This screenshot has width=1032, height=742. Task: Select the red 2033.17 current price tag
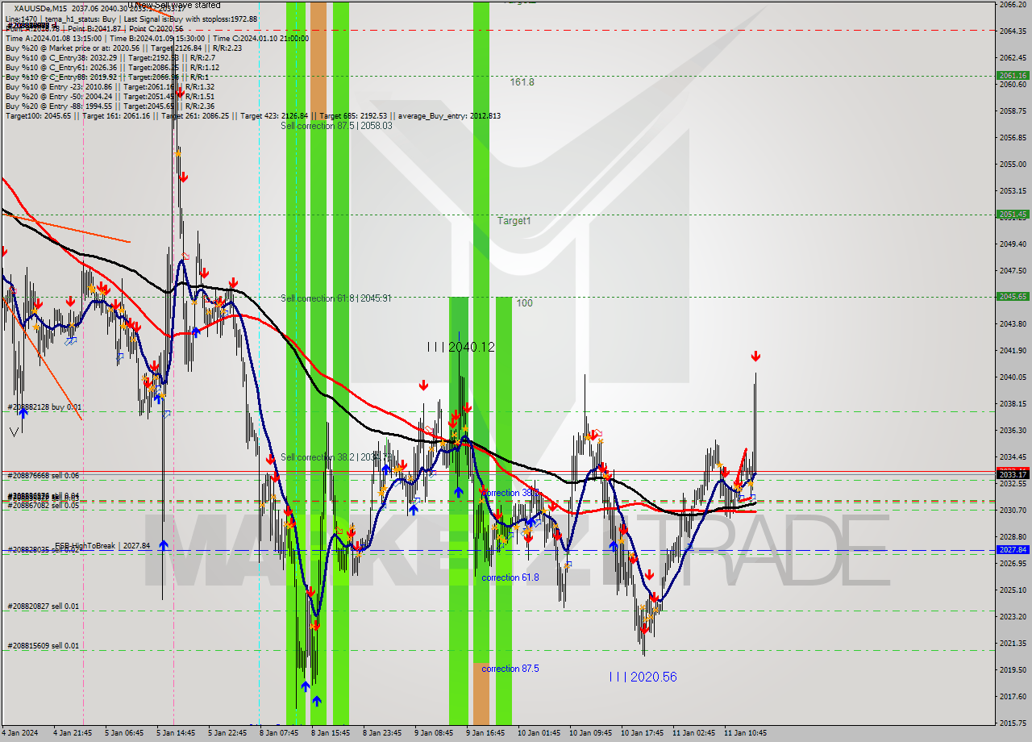coord(1013,474)
